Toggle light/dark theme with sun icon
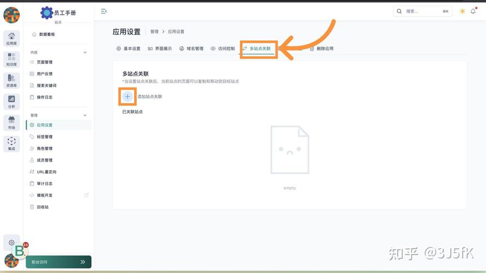Image resolution: width=486 pixels, height=273 pixels. [462, 11]
